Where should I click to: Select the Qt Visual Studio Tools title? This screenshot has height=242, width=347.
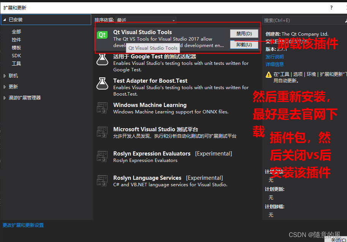tap(143, 32)
